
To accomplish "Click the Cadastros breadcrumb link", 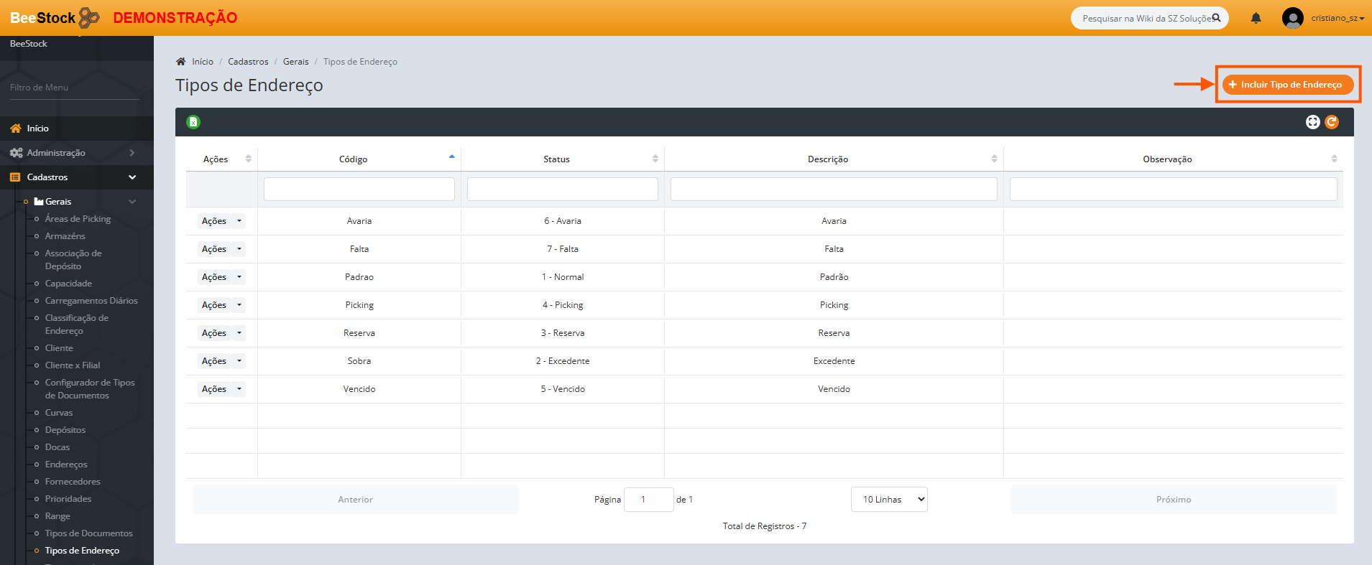I will click(x=248, y=62).
